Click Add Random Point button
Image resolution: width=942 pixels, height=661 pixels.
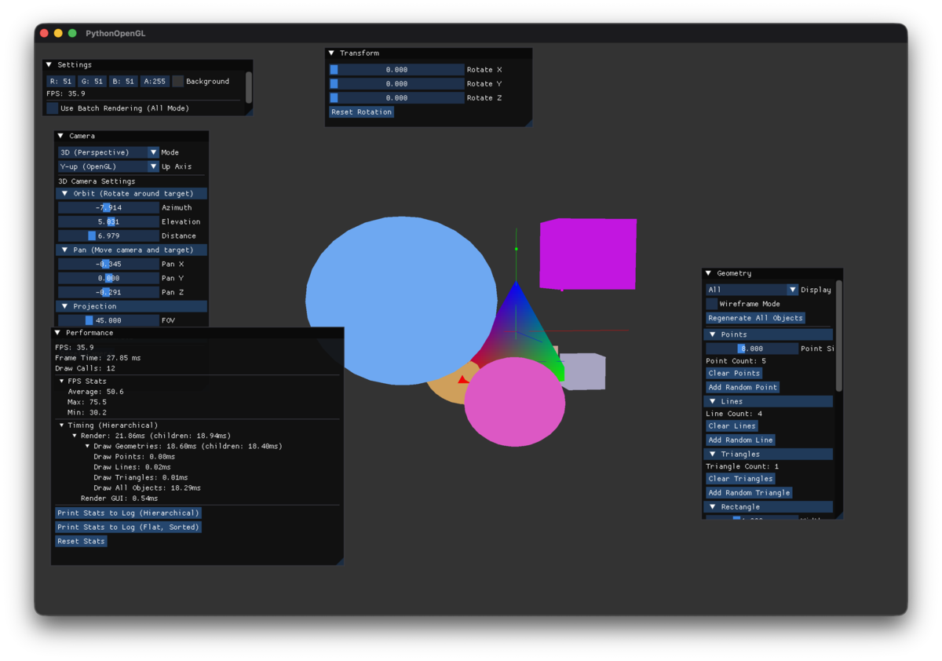point(743,387)
